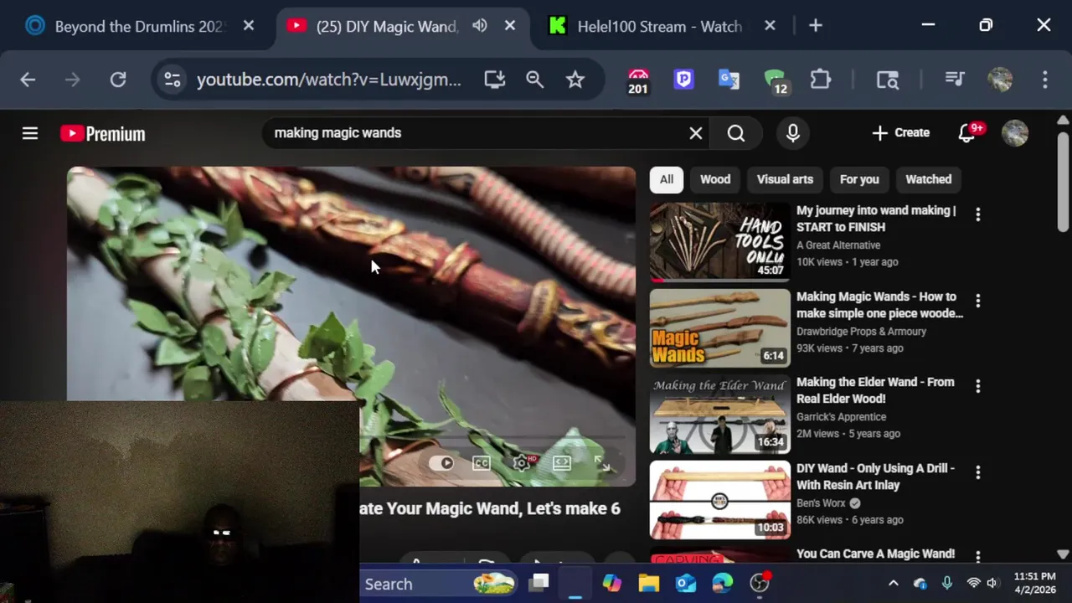Open the media controls toolbar icon
Screen dimensions: 1072x603
(x=954, y=80)
